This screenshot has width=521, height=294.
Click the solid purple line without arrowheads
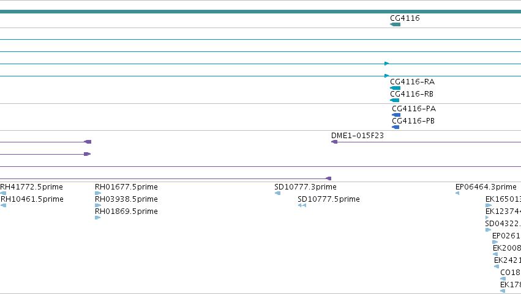261,167
